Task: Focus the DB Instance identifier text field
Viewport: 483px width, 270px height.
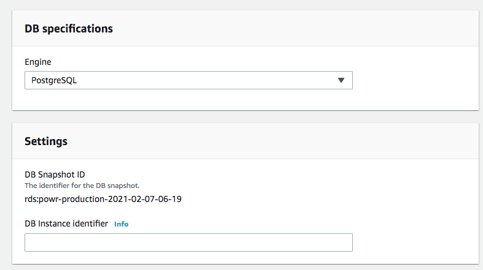Action: point(188,242)
